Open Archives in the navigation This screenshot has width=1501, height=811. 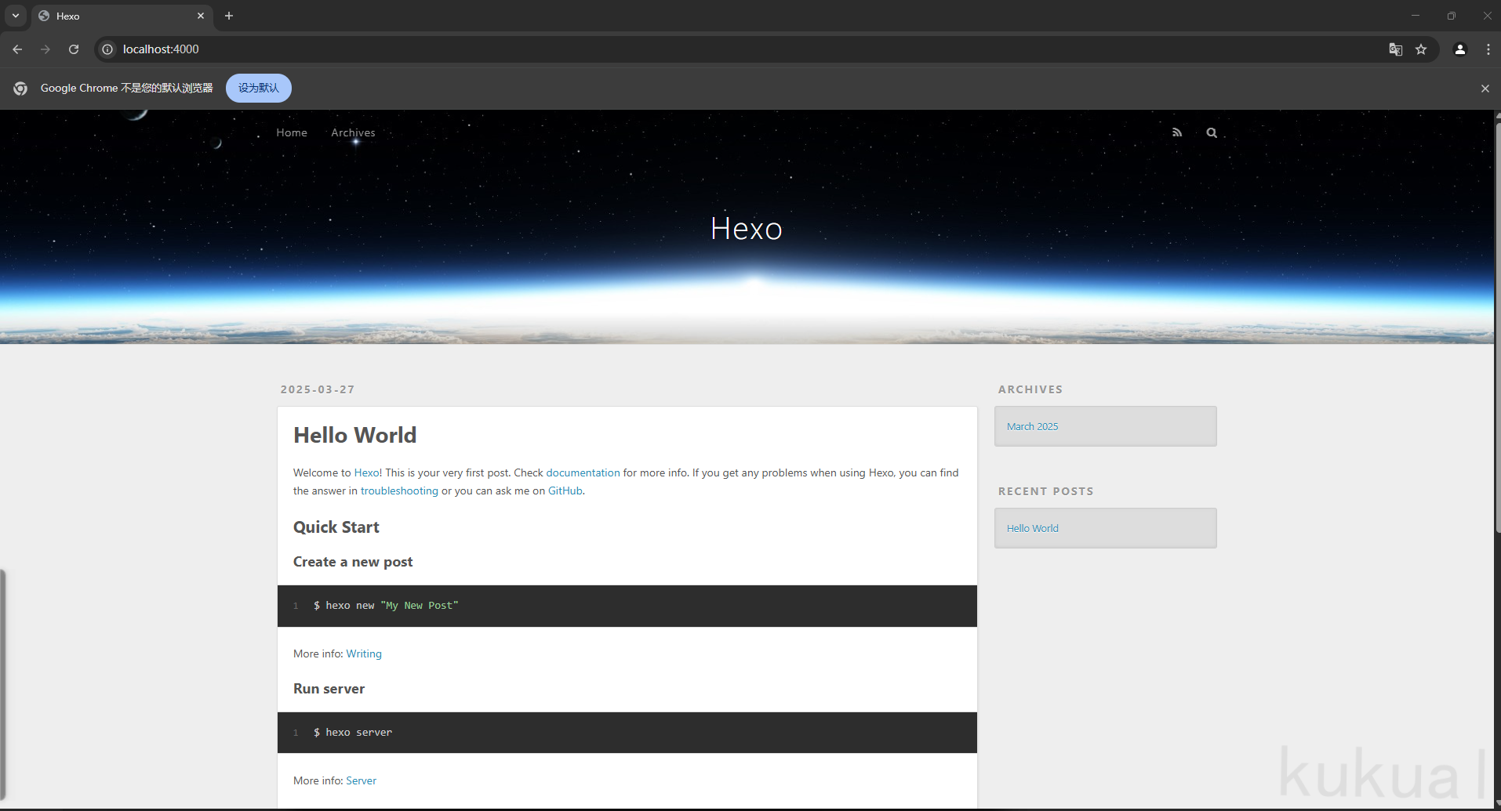tap(353, 132)
